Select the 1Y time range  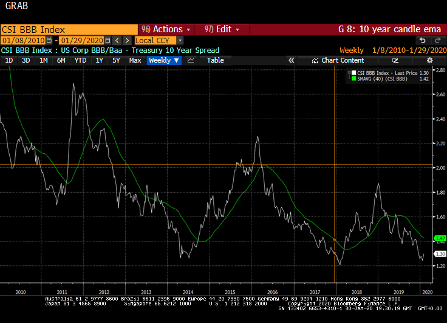coord(99,60)
